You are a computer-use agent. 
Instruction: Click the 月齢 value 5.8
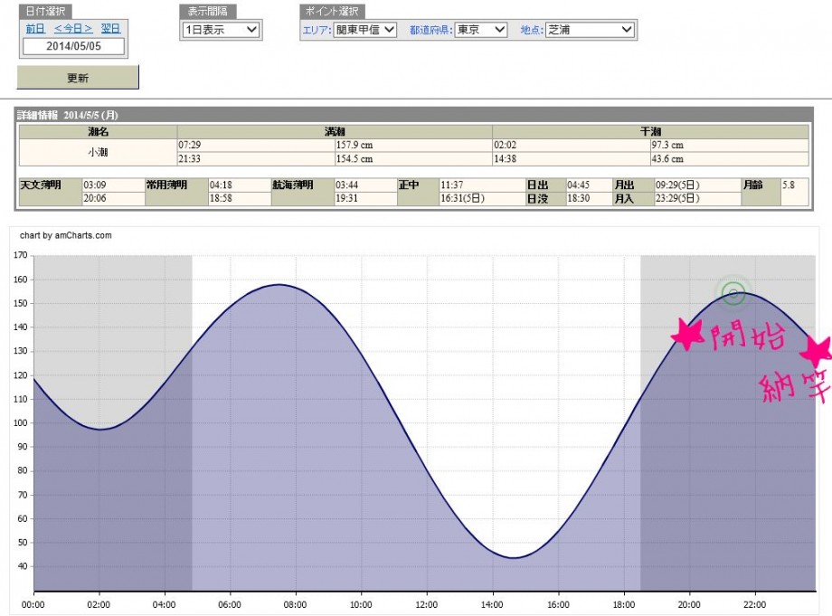pos(789,185)
